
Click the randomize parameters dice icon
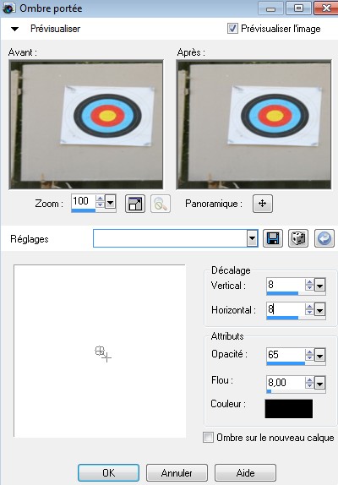(298, 238)
